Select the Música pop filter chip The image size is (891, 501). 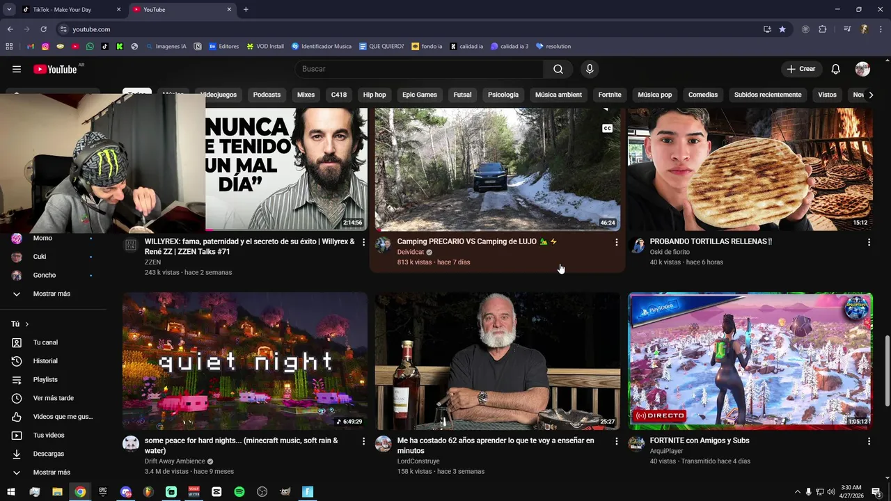(655, 95)
